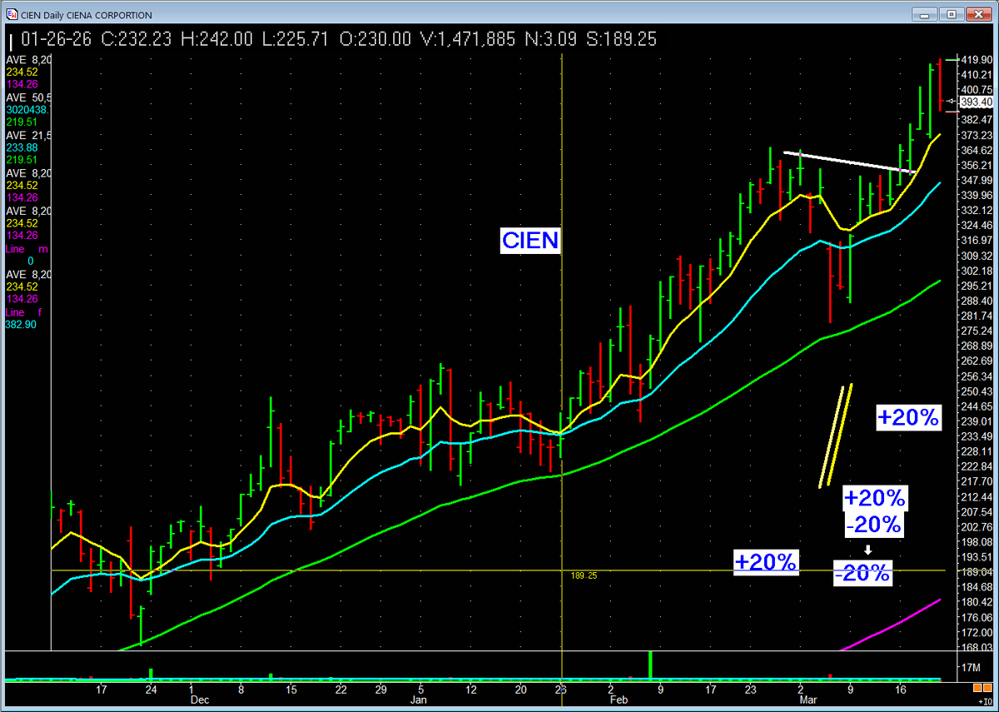This screenshot has width=999, height=712.
Task: Click the Jan month label on the date axis
Action: tap(418, 700)
